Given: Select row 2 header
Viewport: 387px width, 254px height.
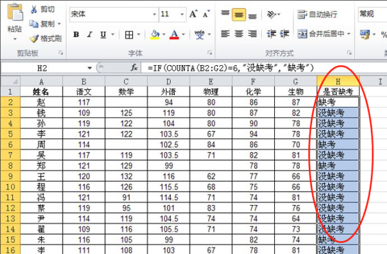Looking at the screenshot, I should 10,102.
